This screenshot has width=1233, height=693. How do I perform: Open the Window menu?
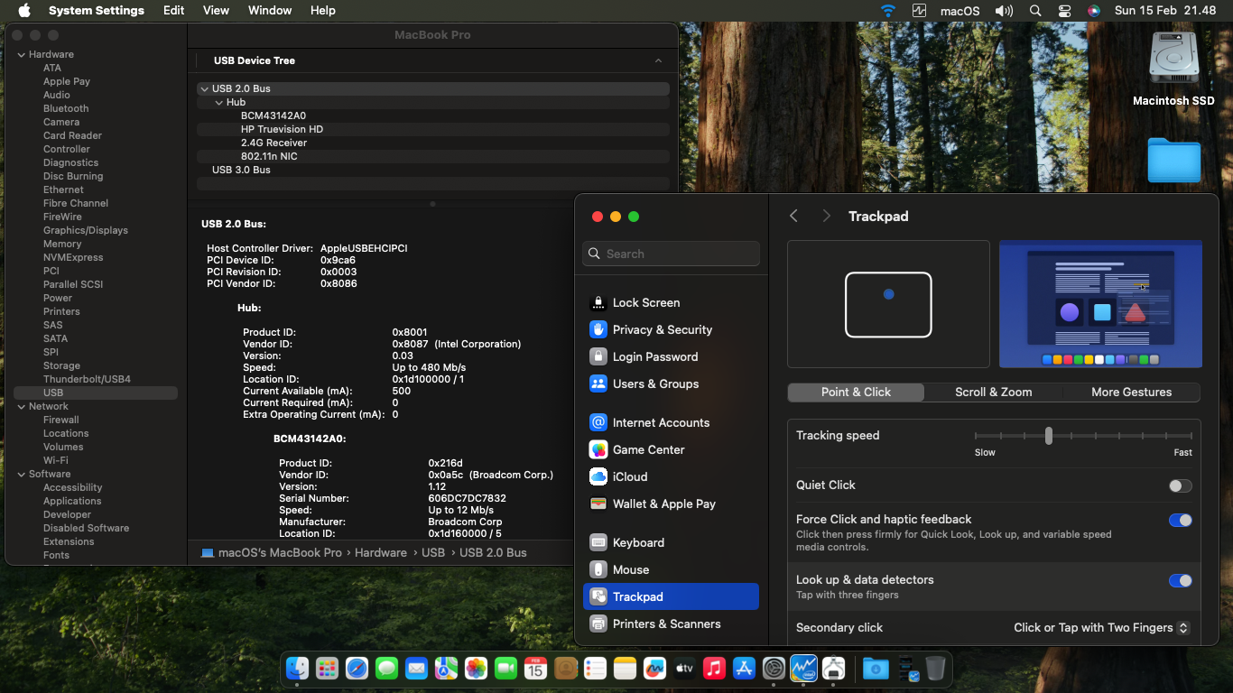[x=270, y=11]
